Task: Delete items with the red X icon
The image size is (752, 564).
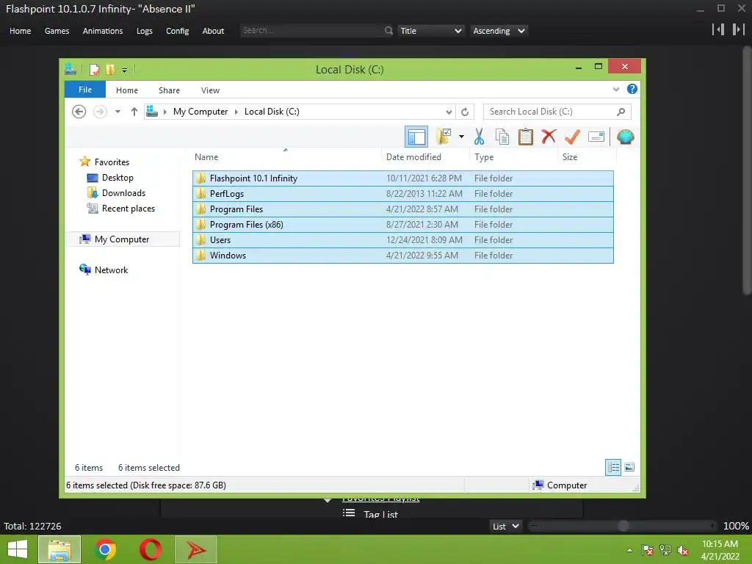Action: [x=549, y=137]
